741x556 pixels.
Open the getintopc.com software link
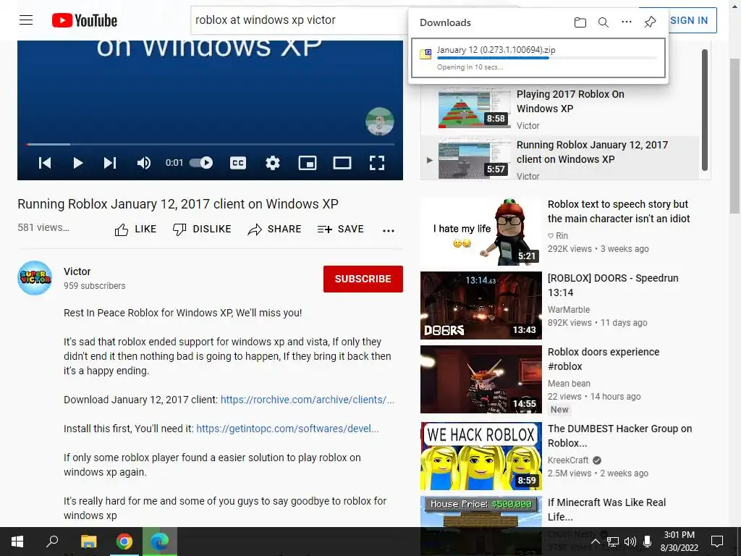coord(287,429)
